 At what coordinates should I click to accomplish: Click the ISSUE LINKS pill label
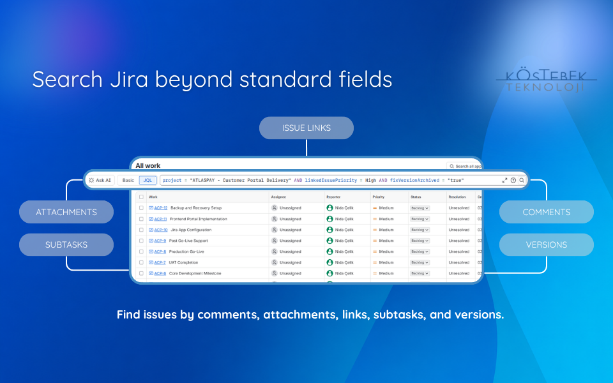tap(306, 128)
